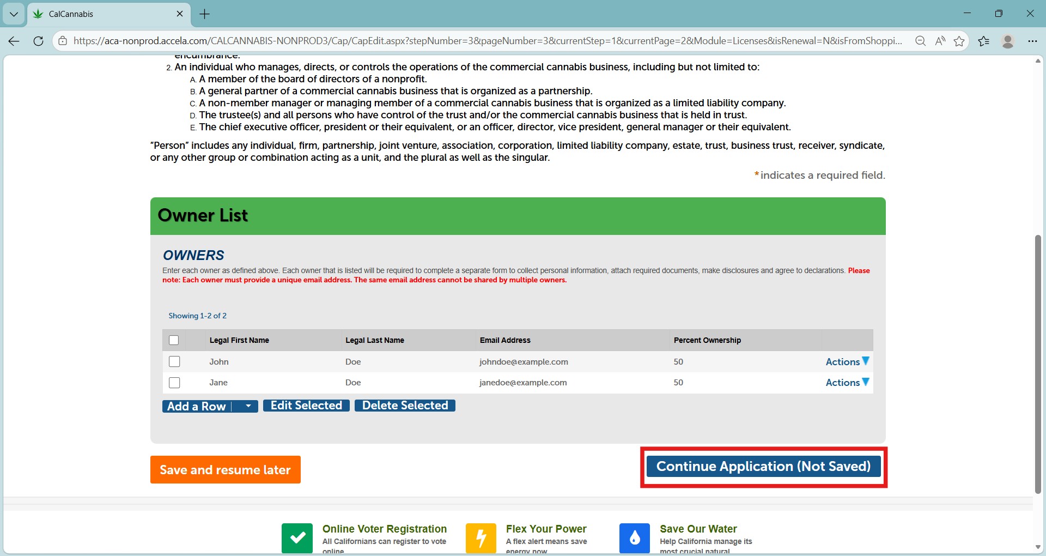The height and width of the screenshot is (556, 1046).
Task: Click the Email Address column header
Action: [x=505, y=340]
